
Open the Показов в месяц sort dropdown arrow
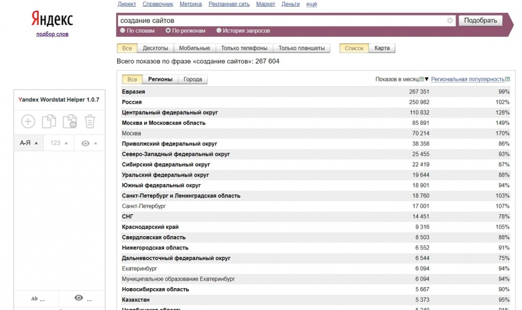tap(426, 79)
